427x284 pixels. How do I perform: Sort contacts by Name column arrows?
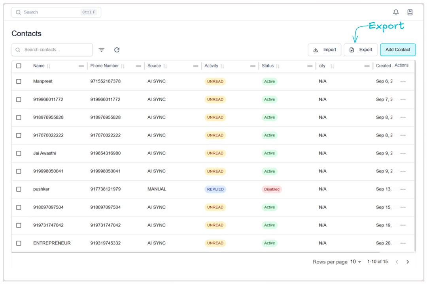point(49,66)
